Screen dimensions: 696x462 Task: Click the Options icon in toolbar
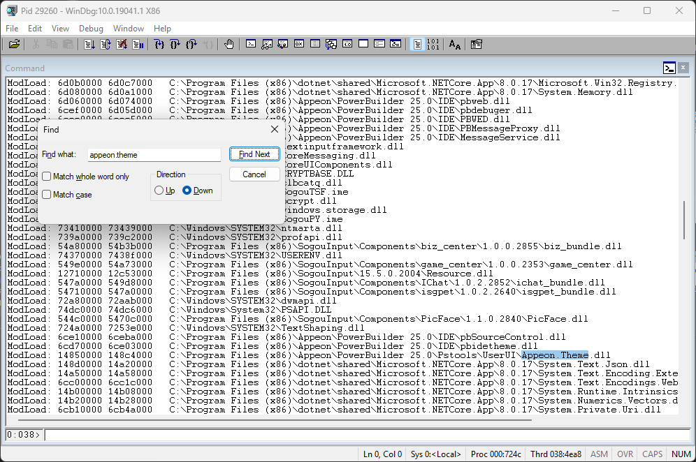coord(477,44)
